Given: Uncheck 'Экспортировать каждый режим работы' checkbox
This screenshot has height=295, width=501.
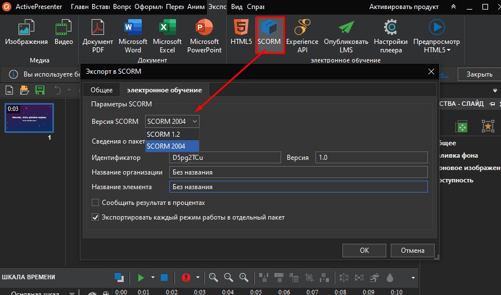Looking at the screenshot, I should pyautogui.click(x=95, y=217).
